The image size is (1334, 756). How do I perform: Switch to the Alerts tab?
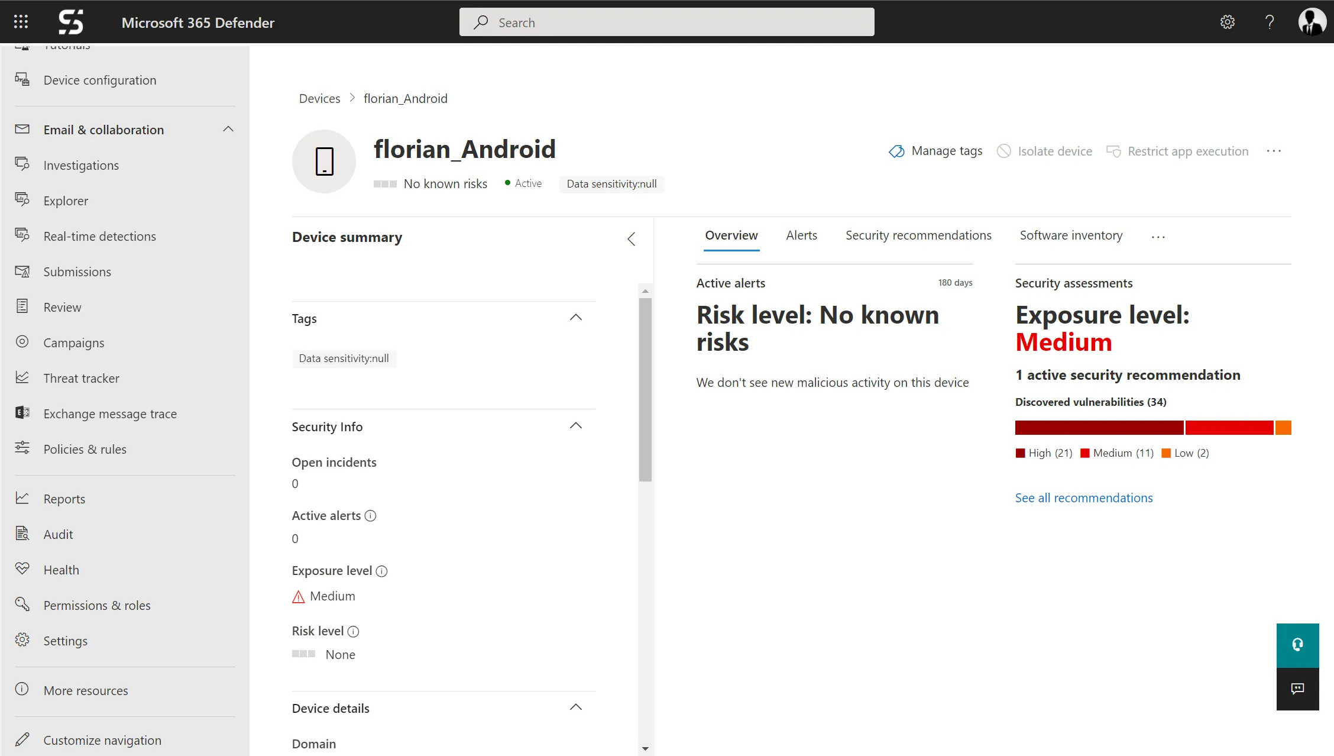[801, 235]
